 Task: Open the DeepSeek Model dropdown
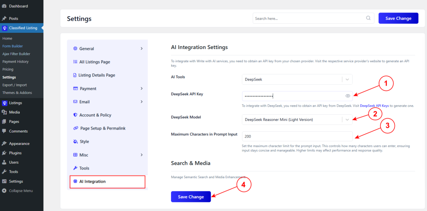tap(297, 120)
